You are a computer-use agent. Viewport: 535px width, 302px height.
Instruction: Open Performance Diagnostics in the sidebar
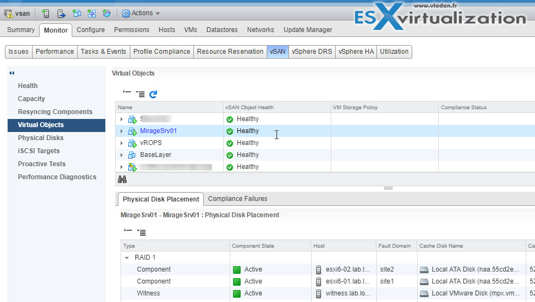(x=57, y=177)
